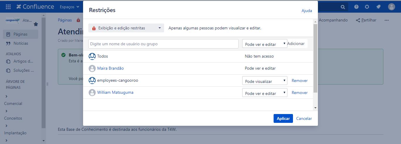
Task: Click the red lock restriction icon in breadcrumb
Action: point(78,20)
